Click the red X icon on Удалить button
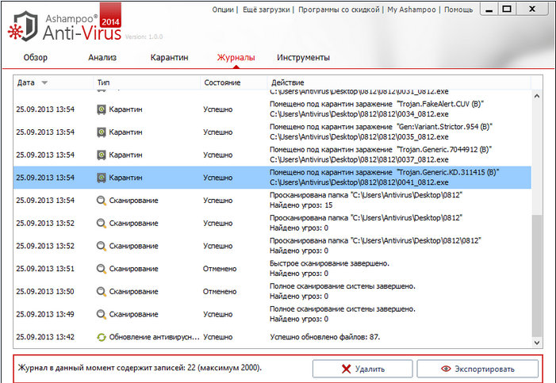The height and width of the screenshot is (383, 556). tap(346, 370)
